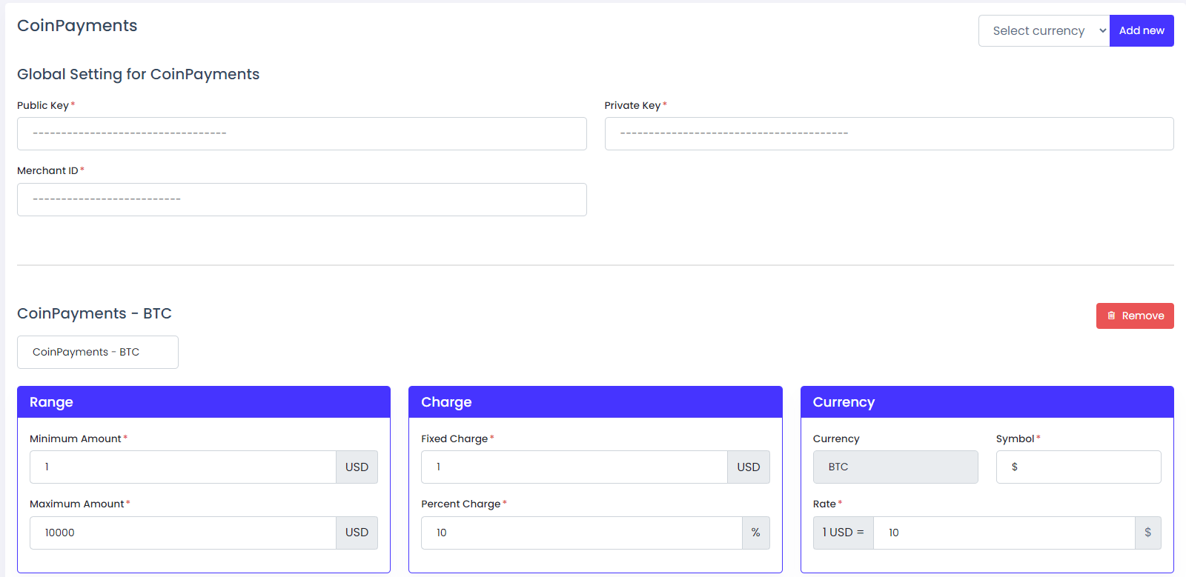Focus the Public Key input field

(302, 133)
